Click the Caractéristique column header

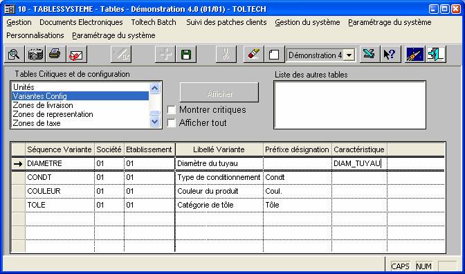click(x=359, y=149)
